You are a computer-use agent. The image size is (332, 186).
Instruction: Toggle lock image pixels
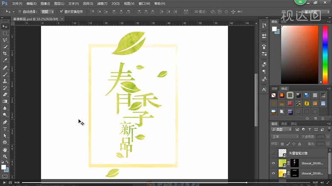pyautogui.click(x=288, y=144)
